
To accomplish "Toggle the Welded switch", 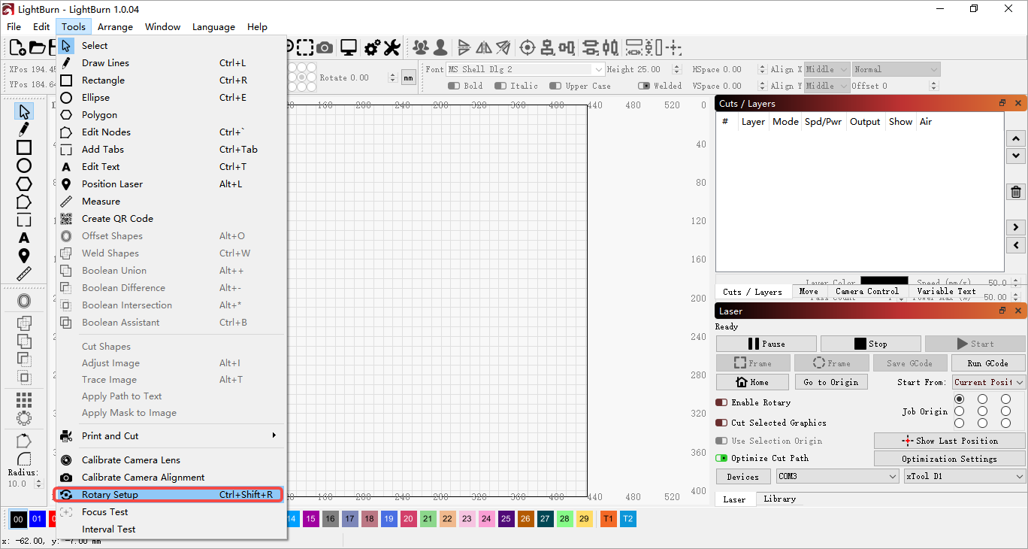I will click(644, 86).
